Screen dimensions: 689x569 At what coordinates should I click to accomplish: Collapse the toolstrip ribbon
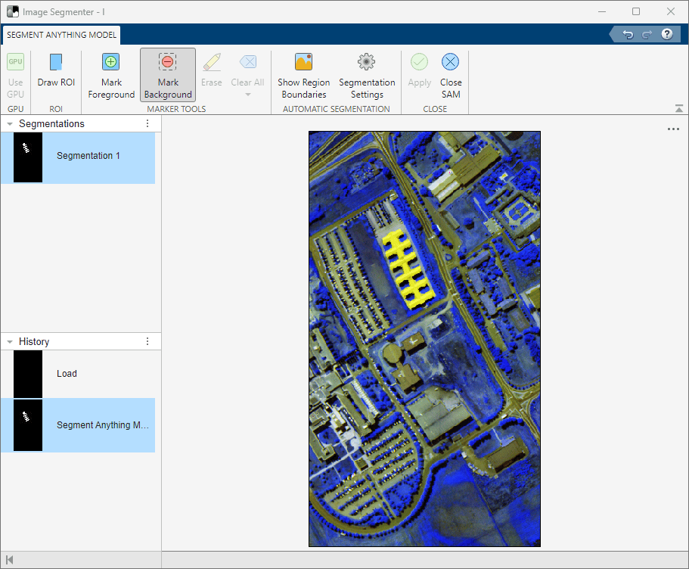[x=679, y=108]
